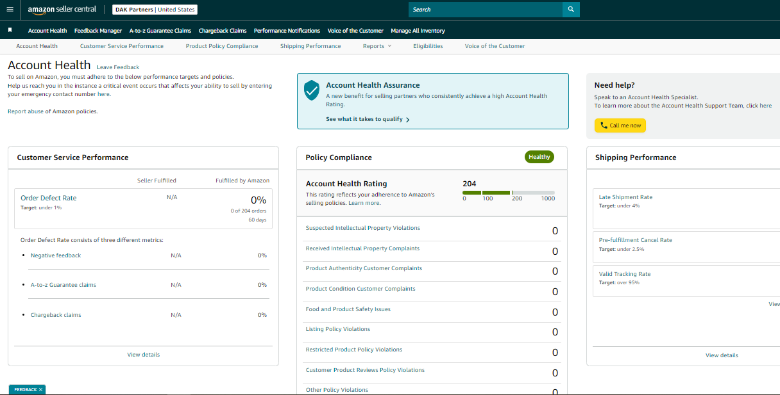Open the hamburger navigation menu
The height and width of the screenshot is (395, 780).
(10, 10)
